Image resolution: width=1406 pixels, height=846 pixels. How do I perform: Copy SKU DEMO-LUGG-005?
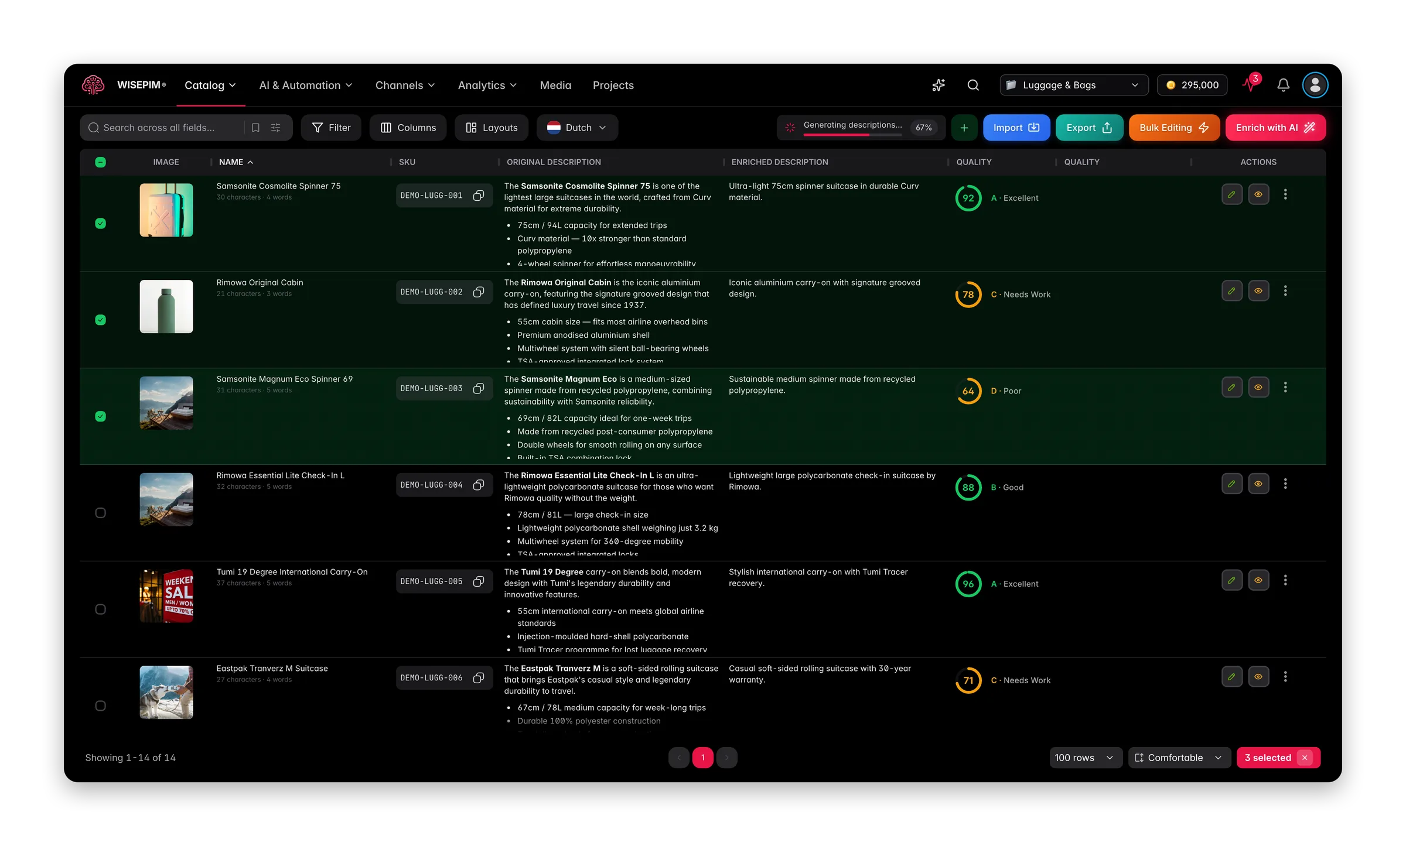coord(479,581)
